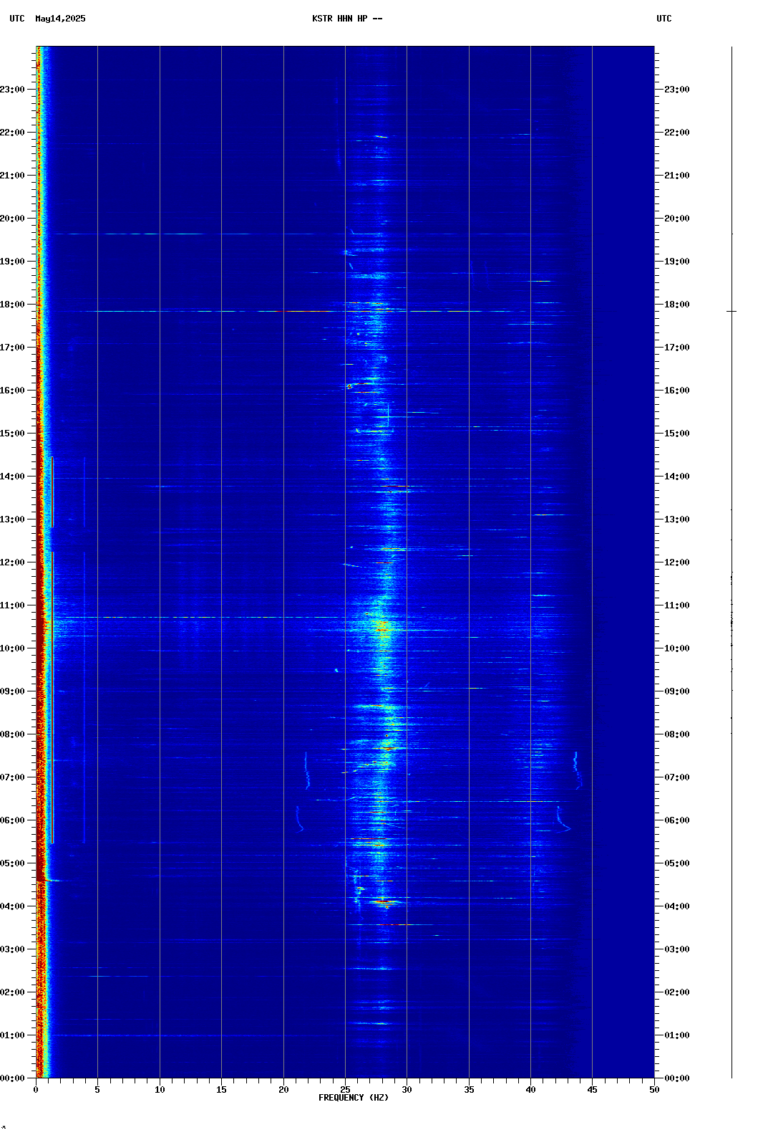Select the 10 Hz frequency tick label
Viewport: 763px width, 1135px height.
pyautogui.click(x=160, y=1090)
